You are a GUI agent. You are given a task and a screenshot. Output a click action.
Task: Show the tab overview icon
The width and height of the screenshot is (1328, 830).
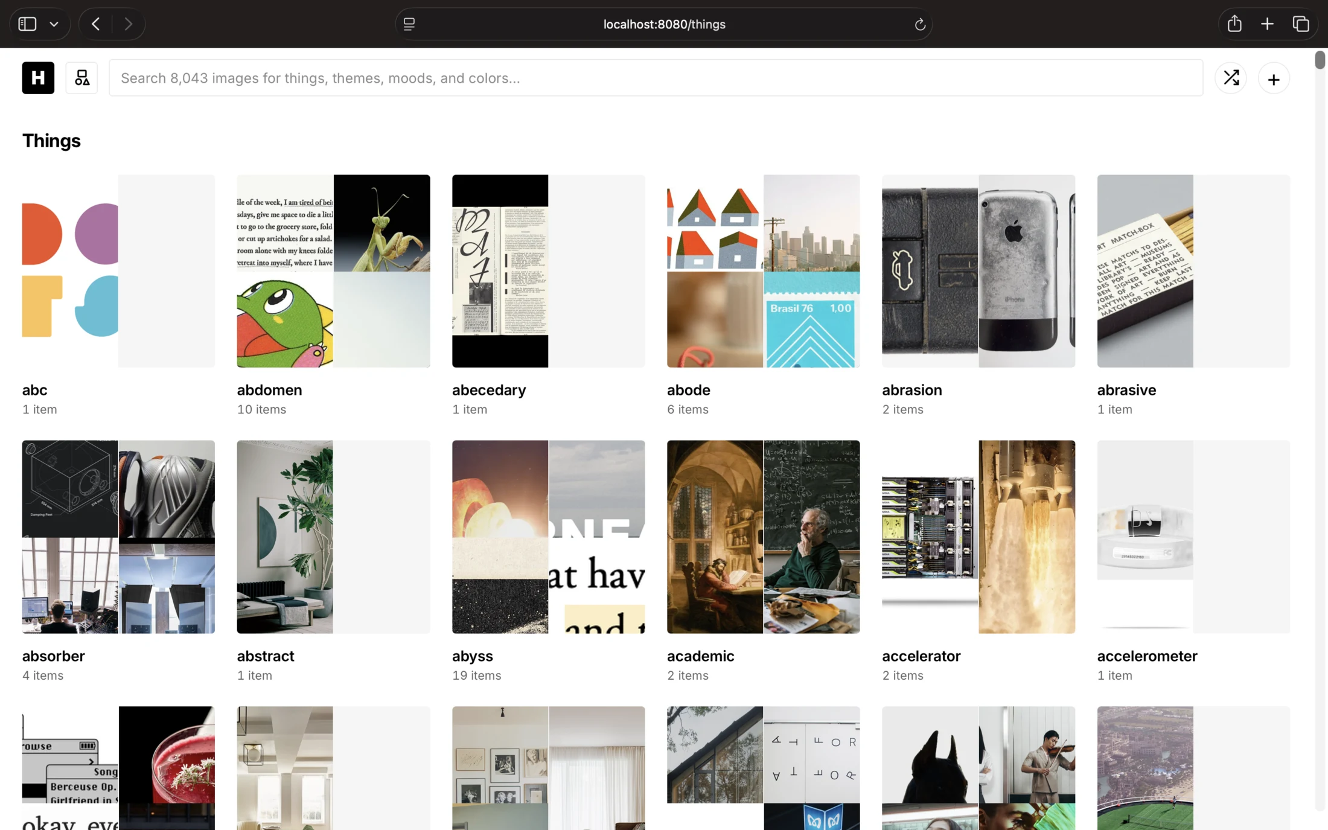(1300, 24)
